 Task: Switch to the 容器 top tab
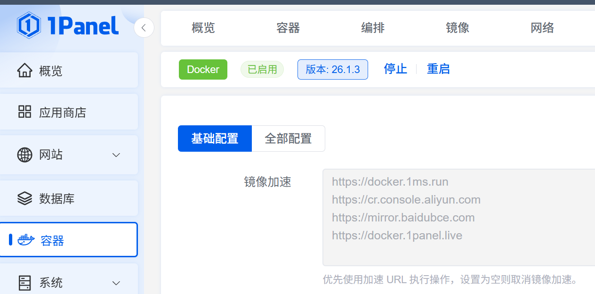[x=288, y=28]
